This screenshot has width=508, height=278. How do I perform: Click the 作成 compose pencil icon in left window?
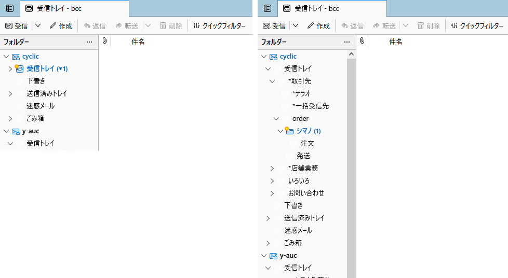pyautogui.click(x=52, y=25)
